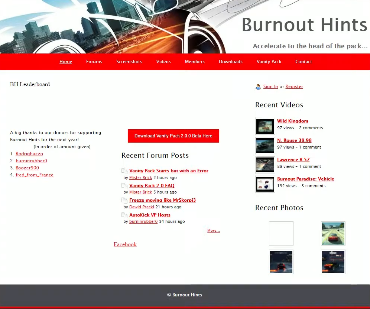The image size is (370, 309).
Task: Click the Recent Forum Posts heading
Action: (x=155, y=156)
